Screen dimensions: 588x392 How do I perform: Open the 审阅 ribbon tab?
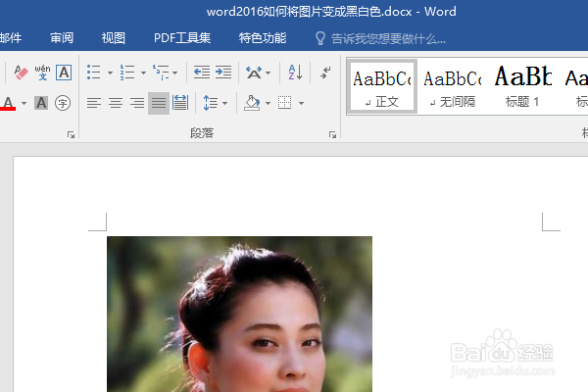[x=62, y=38]
